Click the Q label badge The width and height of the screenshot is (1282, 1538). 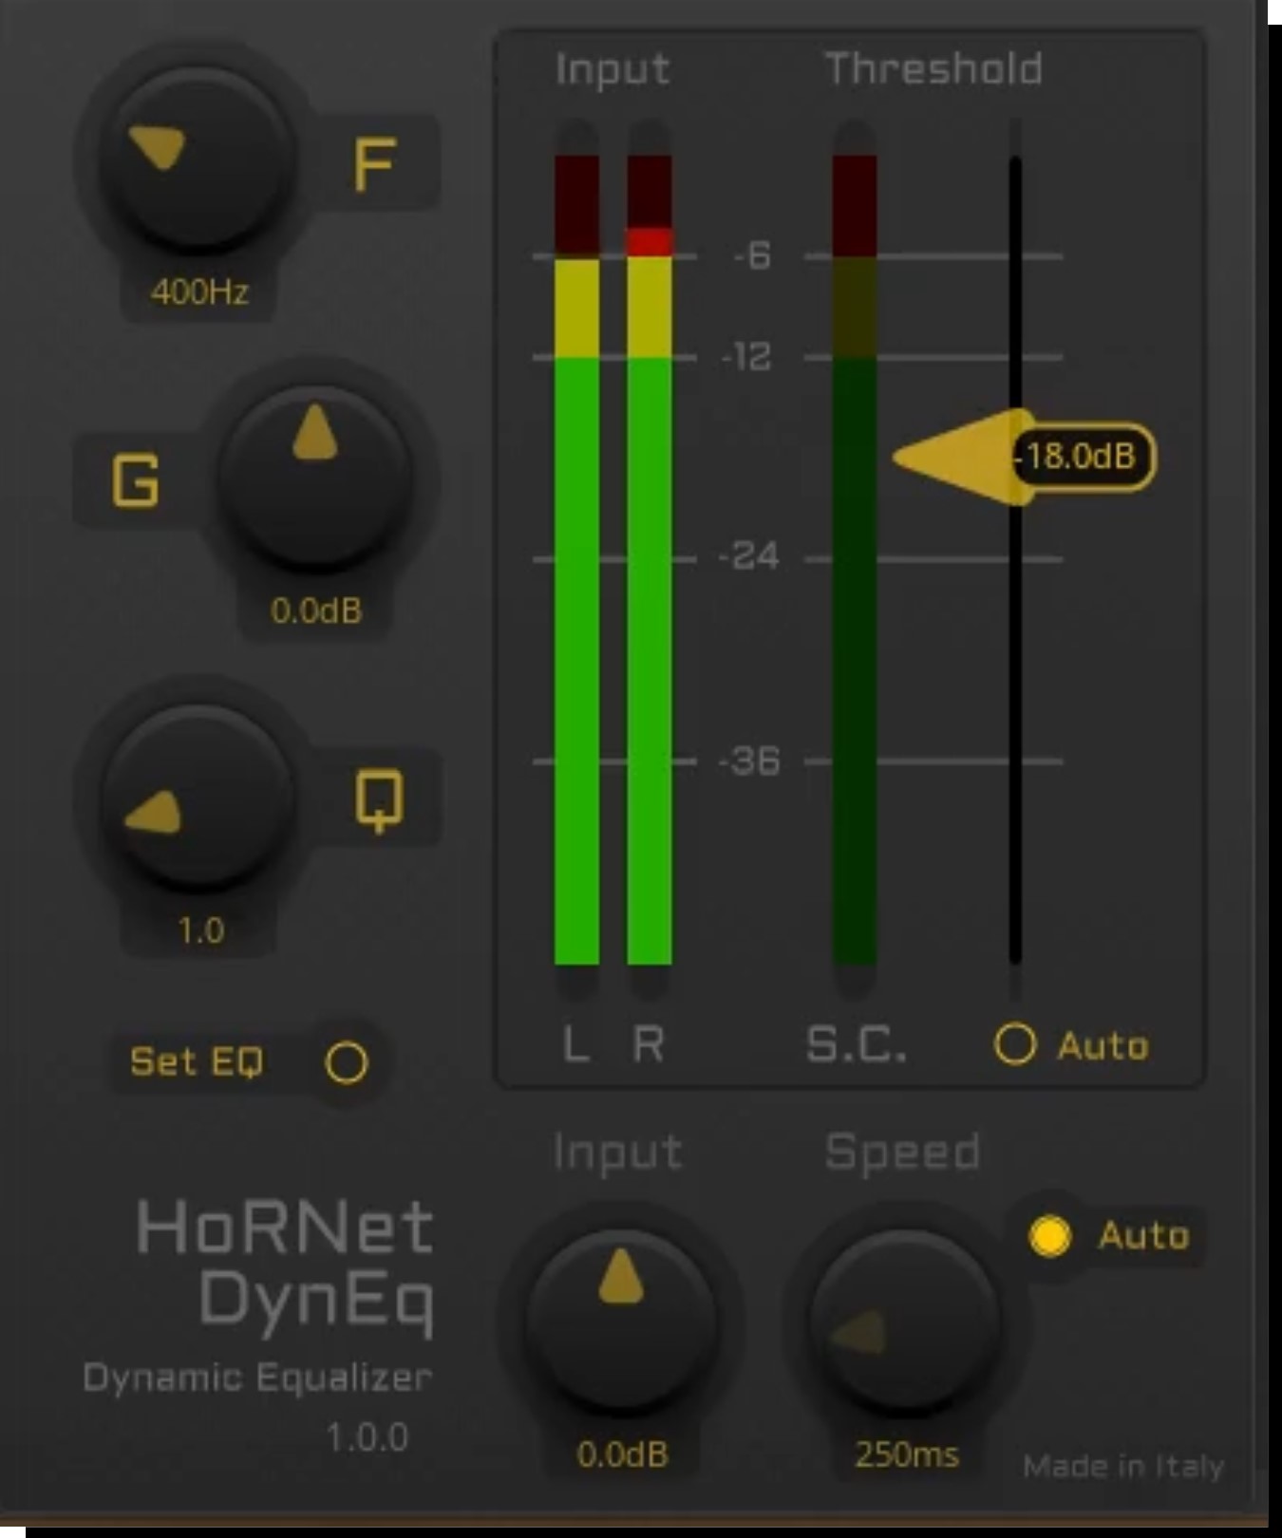[379, 799]
